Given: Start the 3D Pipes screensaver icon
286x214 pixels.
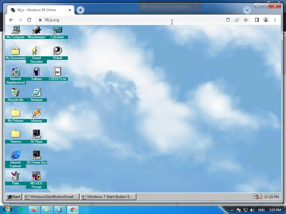Looking at the screenshot, I should coord(37,137).
